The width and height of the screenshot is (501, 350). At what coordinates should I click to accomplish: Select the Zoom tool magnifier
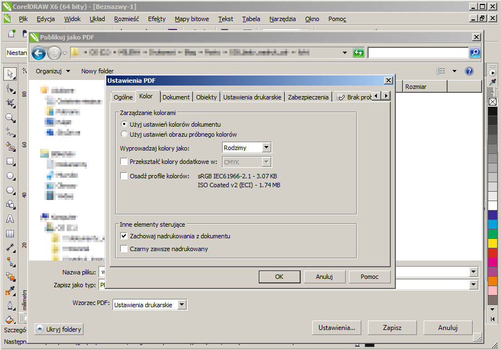pyautogui.click(x=10, y=118)
